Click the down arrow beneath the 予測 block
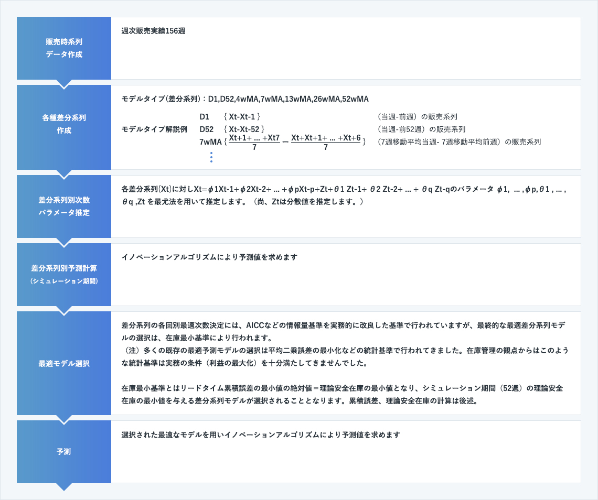 click(x=63, y=487)
